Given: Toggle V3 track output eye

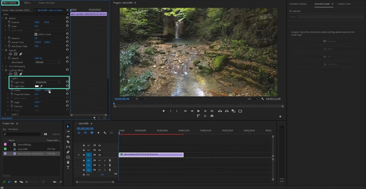Looking at the screenshot, I should [x=99, y=145].
